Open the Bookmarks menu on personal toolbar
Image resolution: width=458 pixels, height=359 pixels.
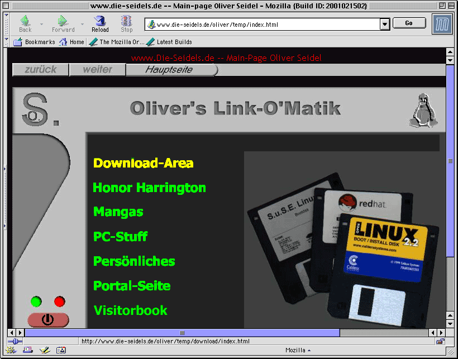34,42
